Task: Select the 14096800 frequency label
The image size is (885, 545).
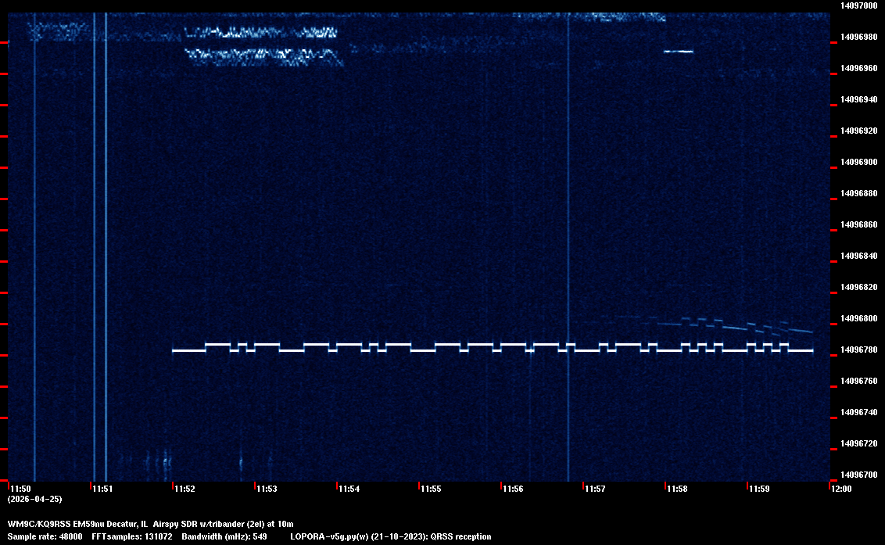Action: 858,318
